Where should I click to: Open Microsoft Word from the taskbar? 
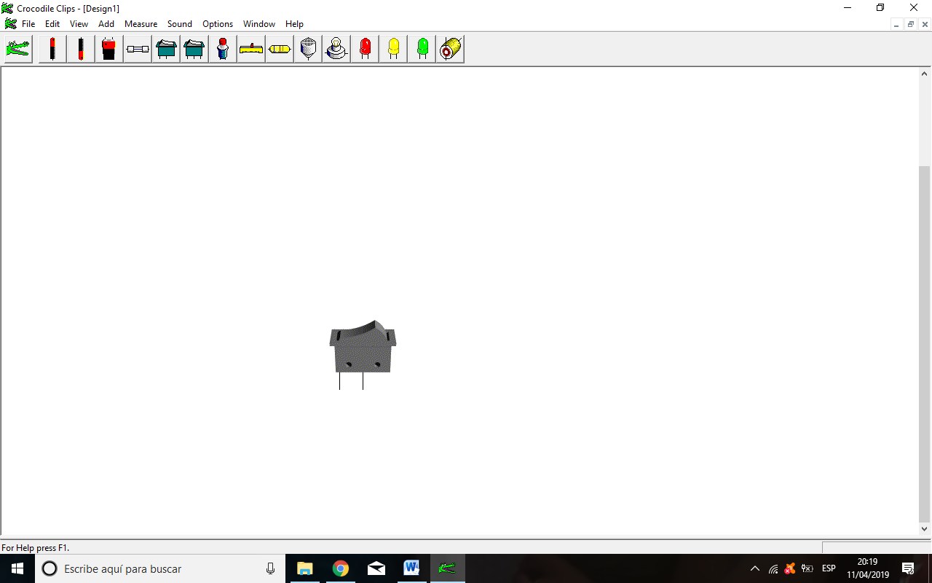[411, 568]
